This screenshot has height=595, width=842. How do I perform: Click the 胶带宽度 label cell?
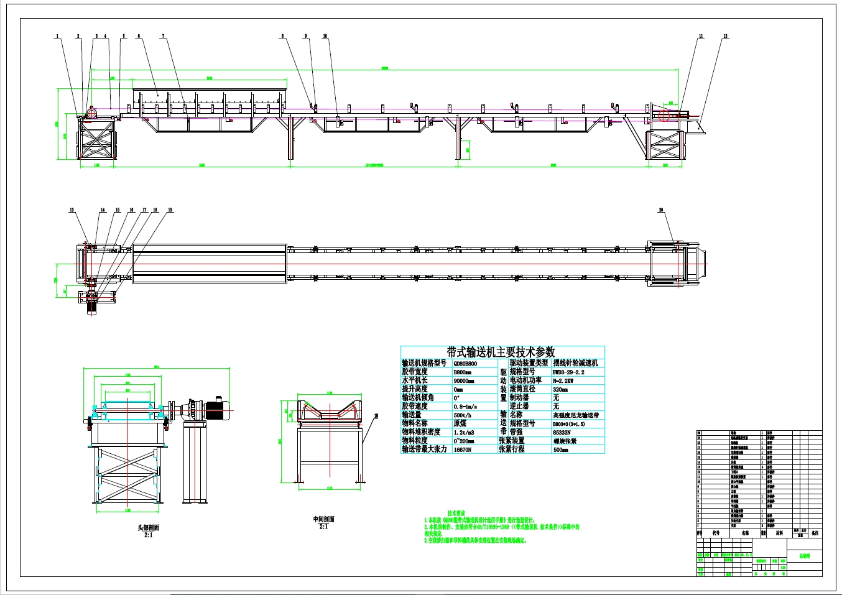[415, 372]
